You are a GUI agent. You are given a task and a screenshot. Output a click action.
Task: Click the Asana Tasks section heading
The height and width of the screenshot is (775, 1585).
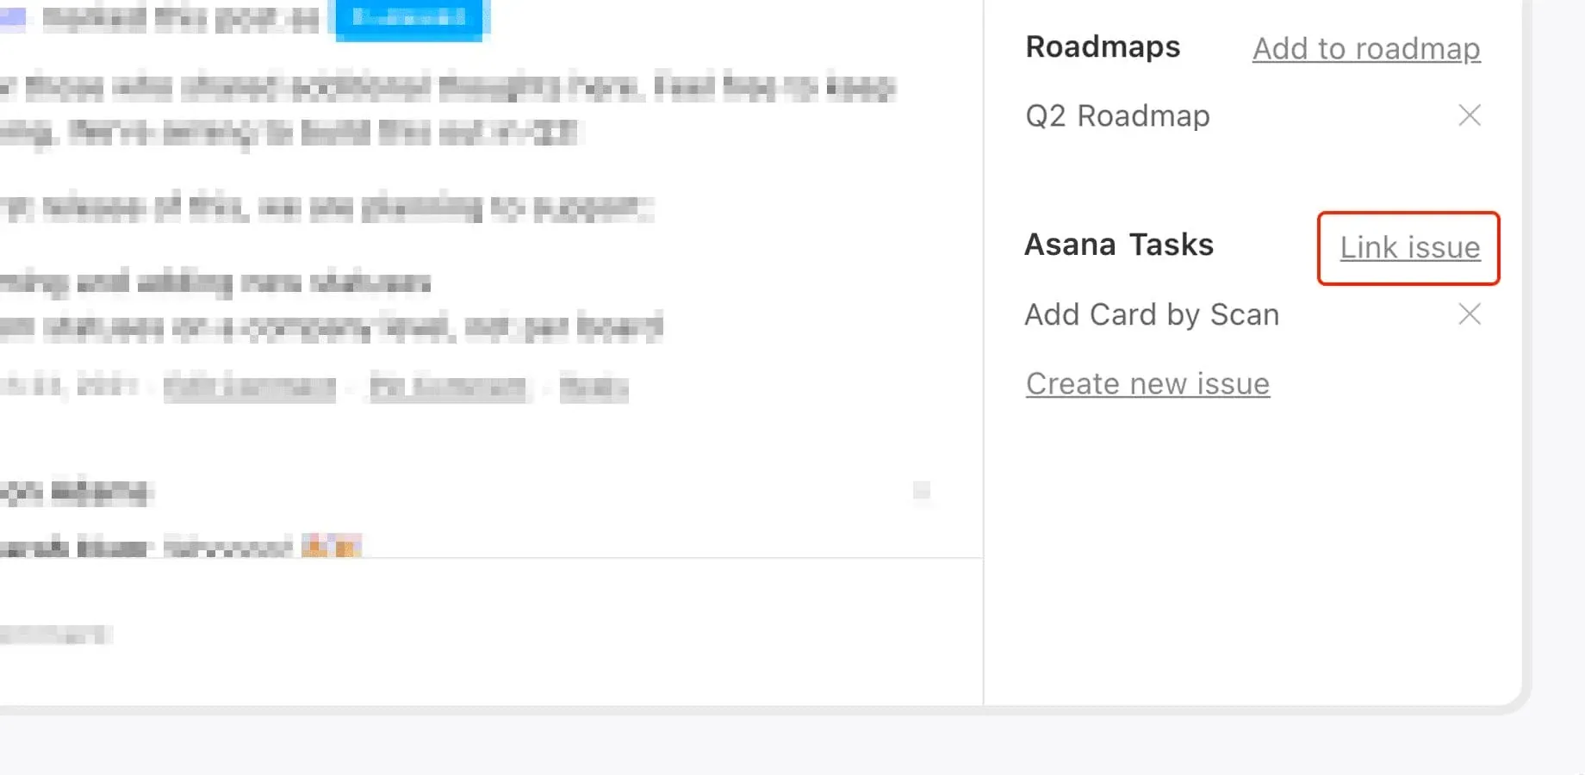[x=1118, y=245]
